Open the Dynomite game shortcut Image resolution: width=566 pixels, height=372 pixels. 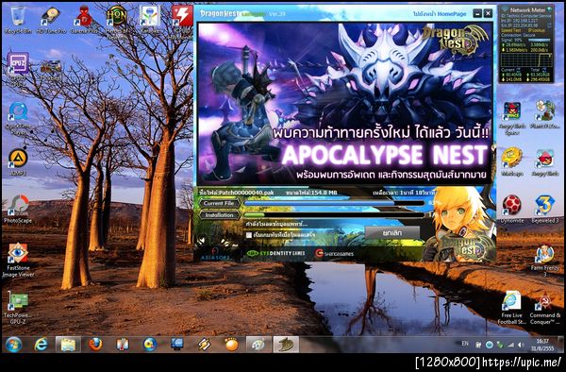pyautogui.click(x=512, y=209)
